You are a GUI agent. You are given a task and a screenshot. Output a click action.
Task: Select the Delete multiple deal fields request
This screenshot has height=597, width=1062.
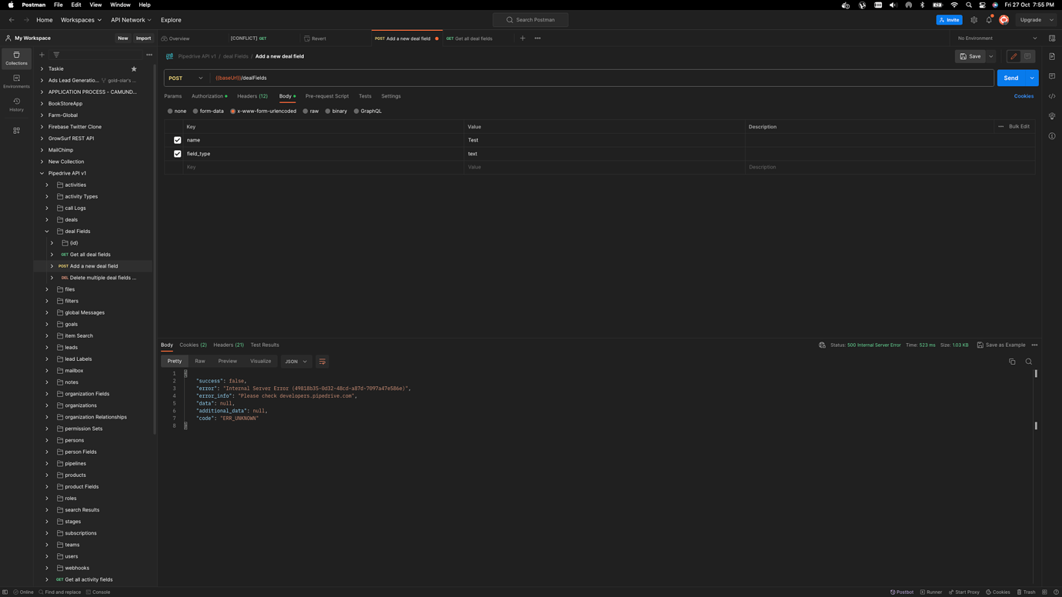pyautogui.click(x=103, y=278)
